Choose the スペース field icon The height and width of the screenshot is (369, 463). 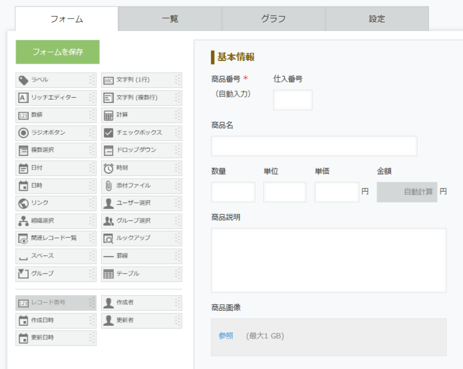[24, 258]
